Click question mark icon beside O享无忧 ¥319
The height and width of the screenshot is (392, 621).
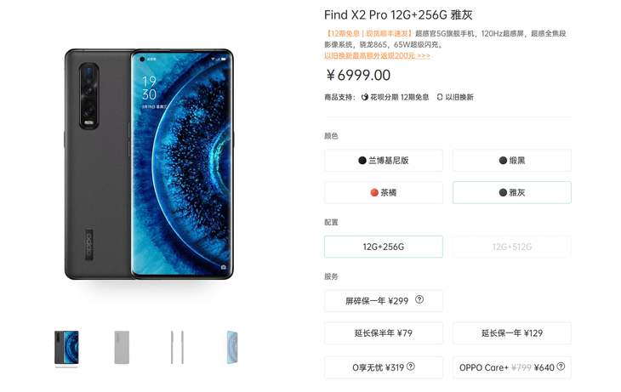point(411,366)
